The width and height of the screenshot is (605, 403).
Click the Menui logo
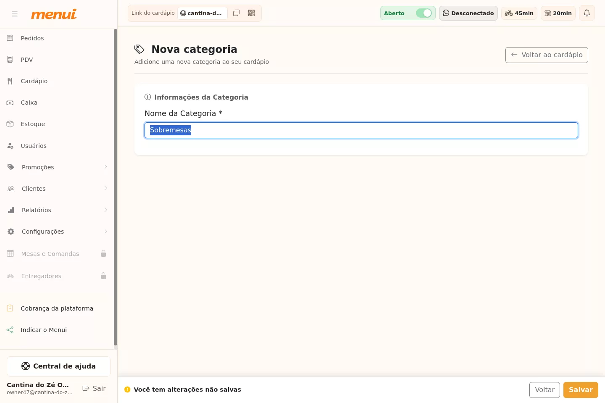click(54, 14)
